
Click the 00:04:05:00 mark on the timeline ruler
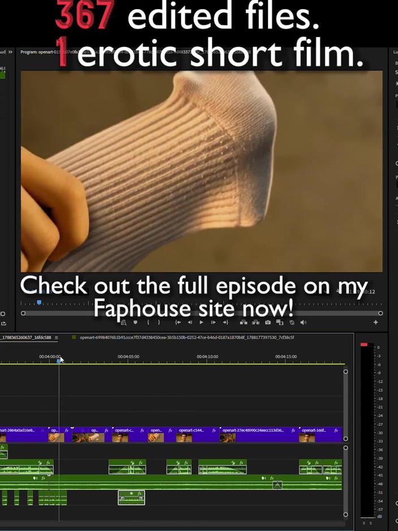click(128, 357)
